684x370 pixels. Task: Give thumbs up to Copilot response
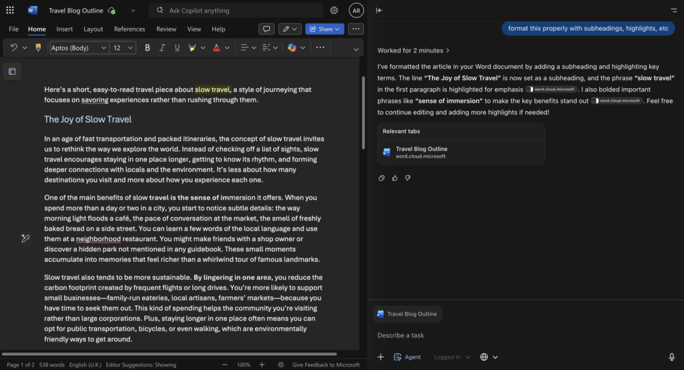click(x=395, y=178)
